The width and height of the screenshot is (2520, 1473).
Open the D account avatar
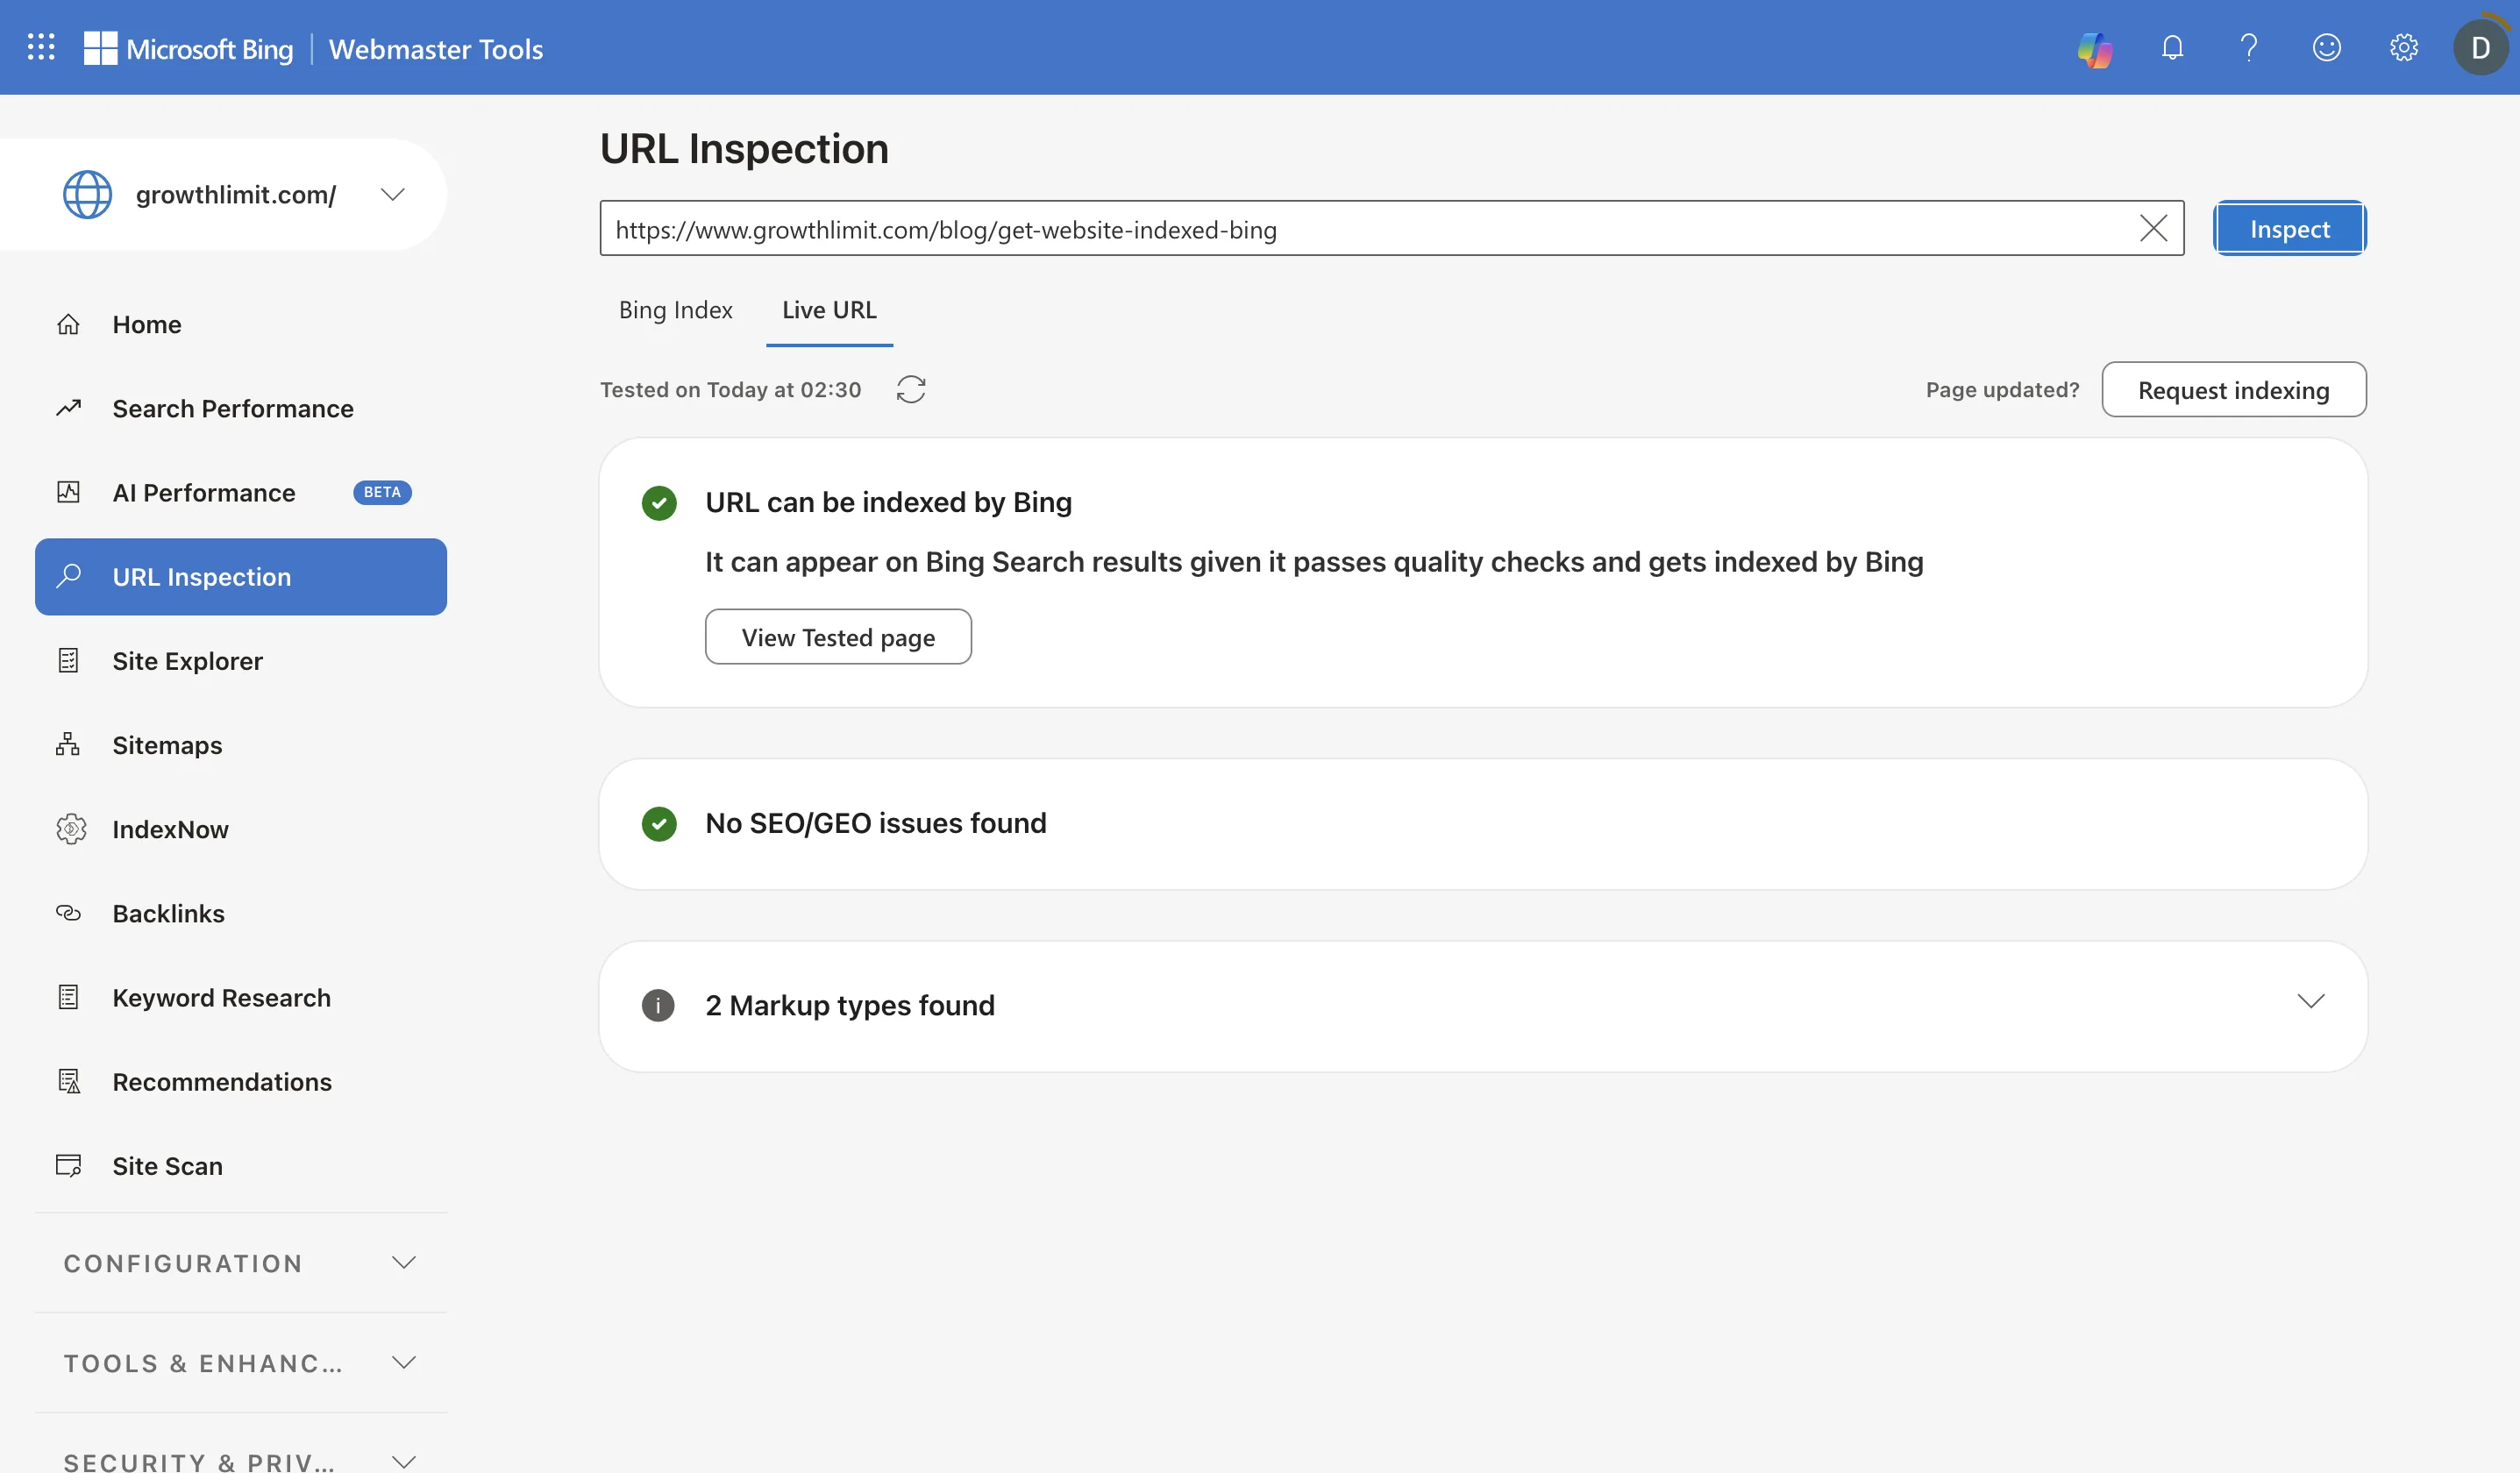click(x=2480, y=47)
